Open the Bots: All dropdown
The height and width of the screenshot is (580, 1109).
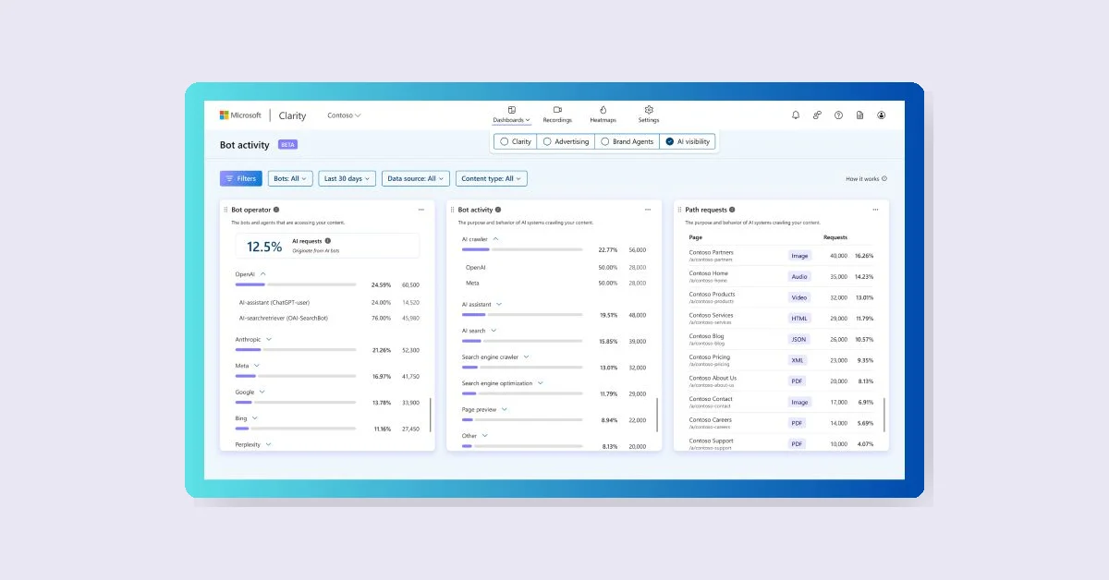click(x=289, y=177)
